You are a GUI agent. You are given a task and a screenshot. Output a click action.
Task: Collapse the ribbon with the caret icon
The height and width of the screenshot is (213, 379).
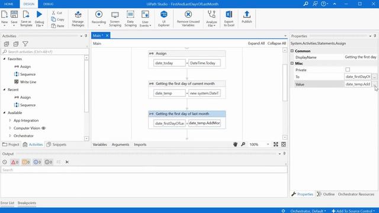pyautogui.click(x=335, y=4)
